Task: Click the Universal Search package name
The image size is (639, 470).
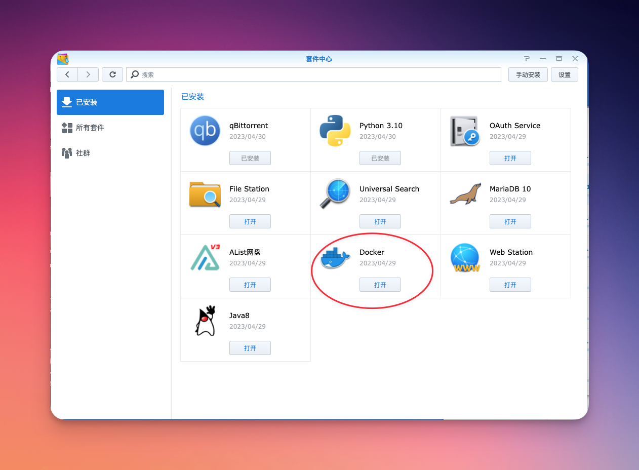Action: pos(389,189)
